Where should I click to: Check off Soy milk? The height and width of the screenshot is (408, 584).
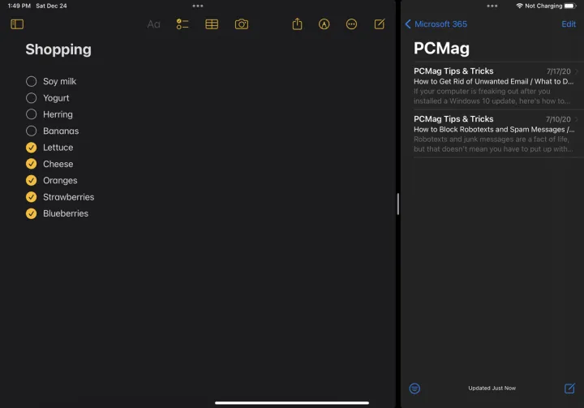coord(32,81)
